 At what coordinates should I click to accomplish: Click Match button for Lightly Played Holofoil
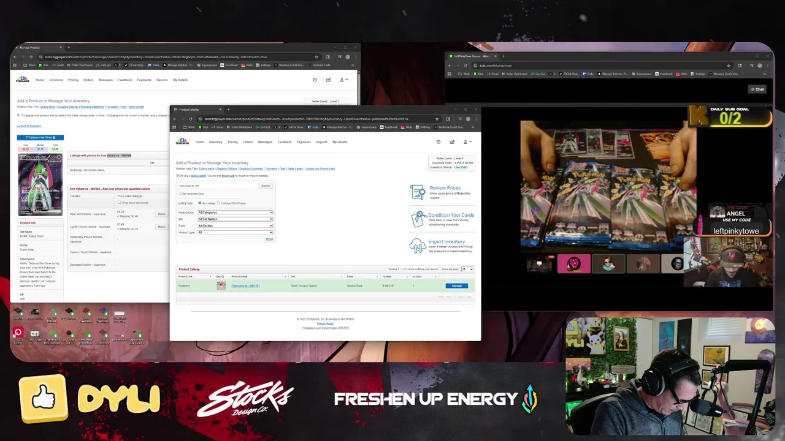pos(161,227)
